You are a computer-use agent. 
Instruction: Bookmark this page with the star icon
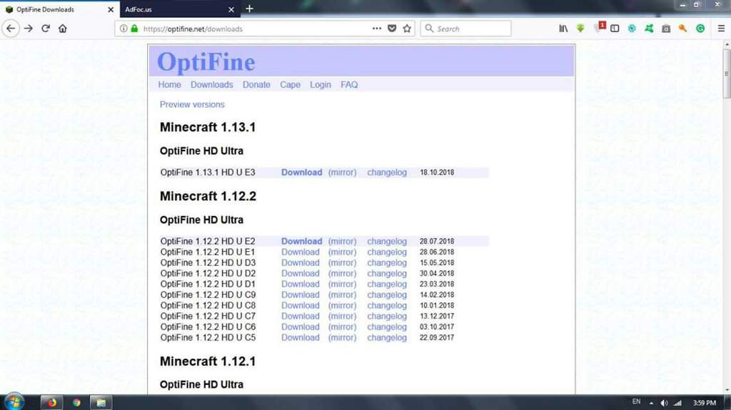coord(407,29)
